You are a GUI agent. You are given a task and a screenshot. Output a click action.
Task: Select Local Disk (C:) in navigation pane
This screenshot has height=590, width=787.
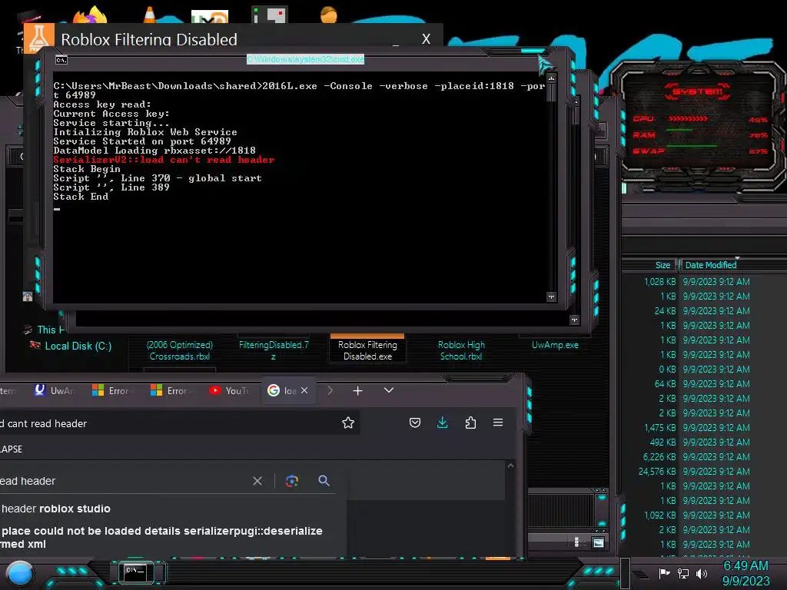78,346
